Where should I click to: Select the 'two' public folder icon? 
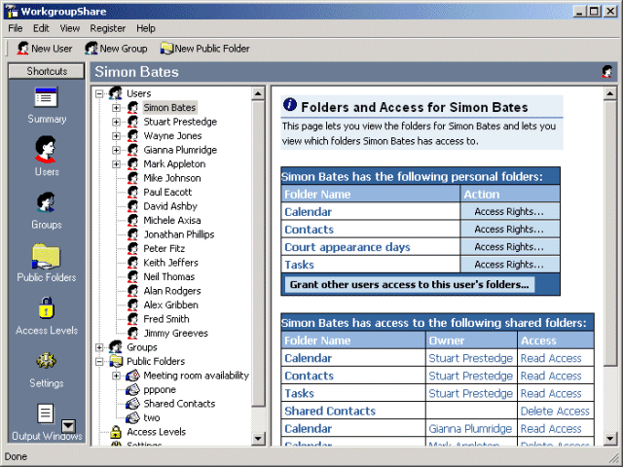click(x=132, y=417)
